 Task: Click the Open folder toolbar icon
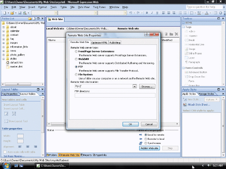point(12,13)
